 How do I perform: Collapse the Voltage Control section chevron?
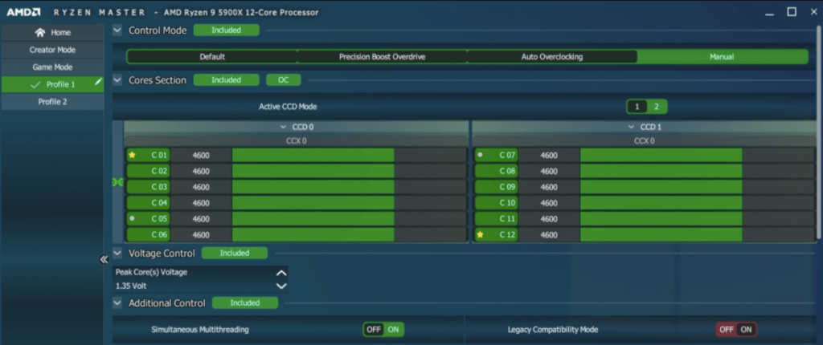coord(117,253)
